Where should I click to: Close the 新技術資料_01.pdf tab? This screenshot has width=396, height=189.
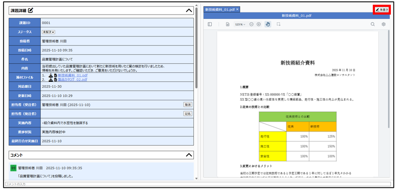238,9
